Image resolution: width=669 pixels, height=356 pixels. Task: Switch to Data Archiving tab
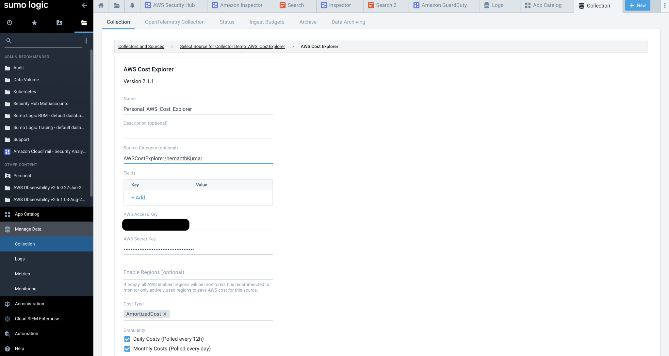348,22
